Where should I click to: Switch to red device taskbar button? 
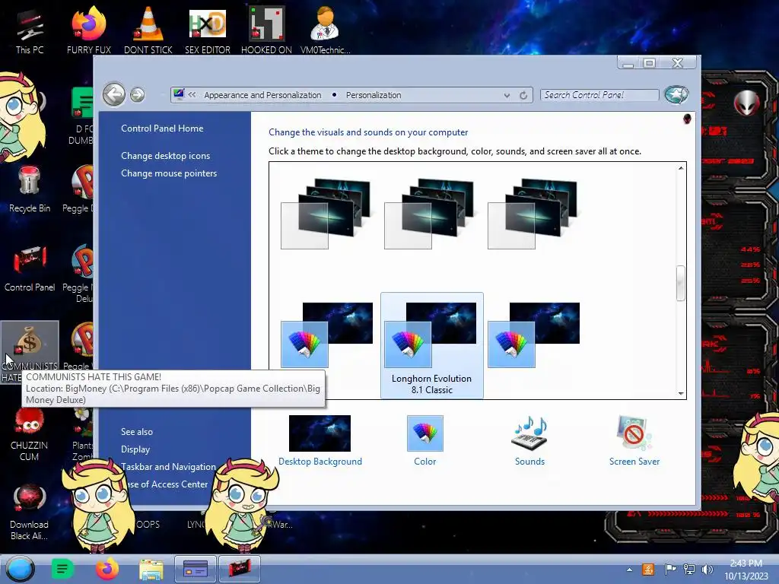pyautogui.click(x=240, y=569)
